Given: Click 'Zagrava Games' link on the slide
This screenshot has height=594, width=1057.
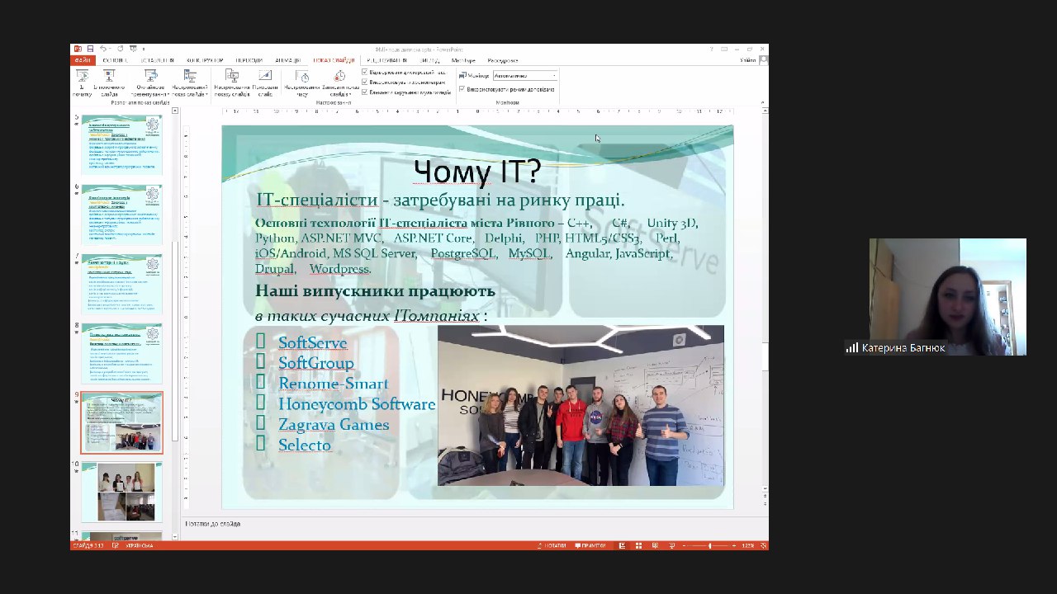Looking at the screenshot, I should pos(333,425).
